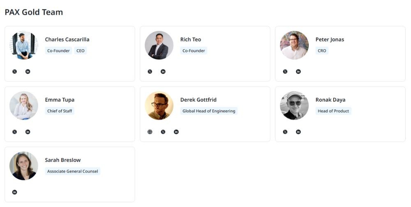Click Sarah Breslow's profile photo
This screenshot has width=411, height=207.
(24, 166)
